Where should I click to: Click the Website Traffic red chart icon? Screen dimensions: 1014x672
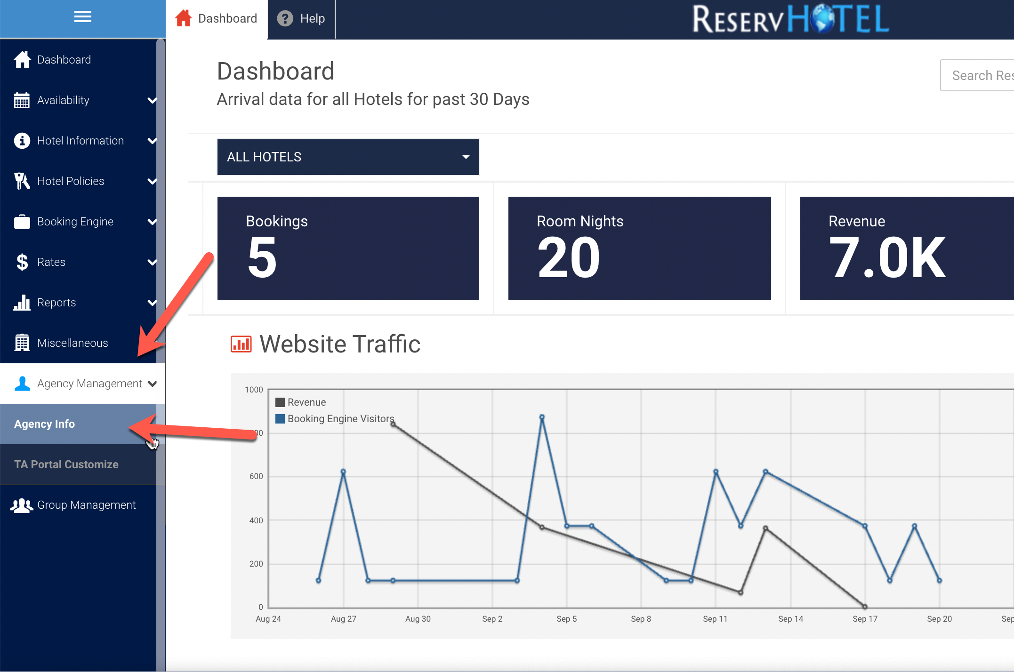point(241,344)
